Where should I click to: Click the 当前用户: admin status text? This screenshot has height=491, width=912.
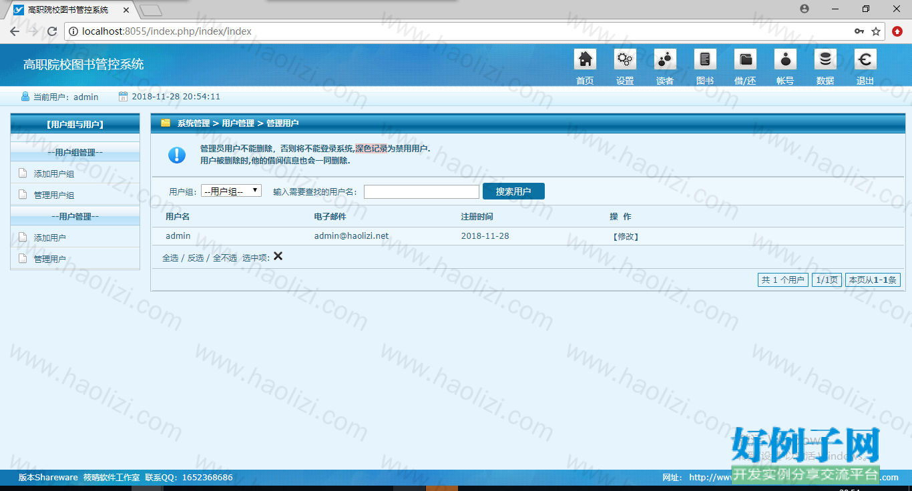click(x=66, y=97)
